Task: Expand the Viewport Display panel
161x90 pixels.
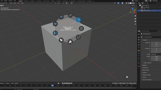Action: pos(146,75)
